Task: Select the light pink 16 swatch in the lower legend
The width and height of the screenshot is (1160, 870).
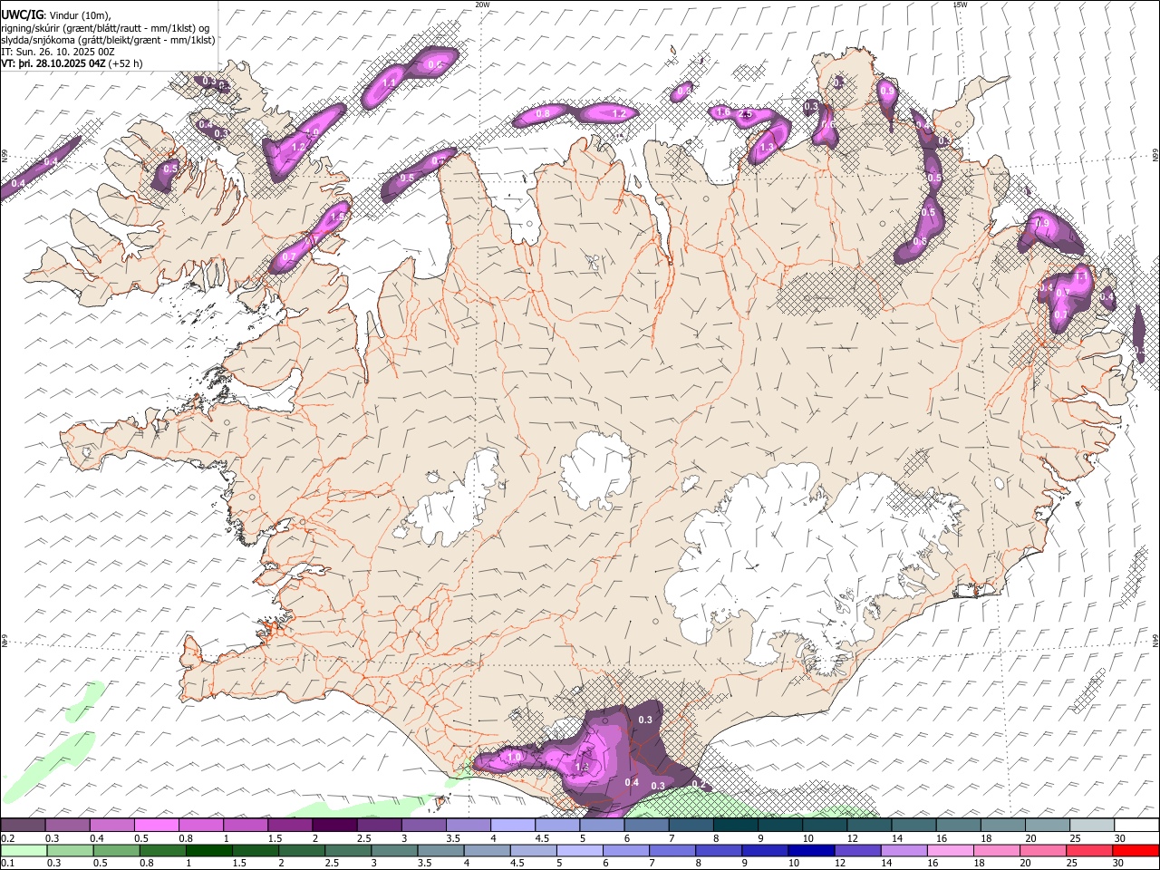Action: [951, 850]
